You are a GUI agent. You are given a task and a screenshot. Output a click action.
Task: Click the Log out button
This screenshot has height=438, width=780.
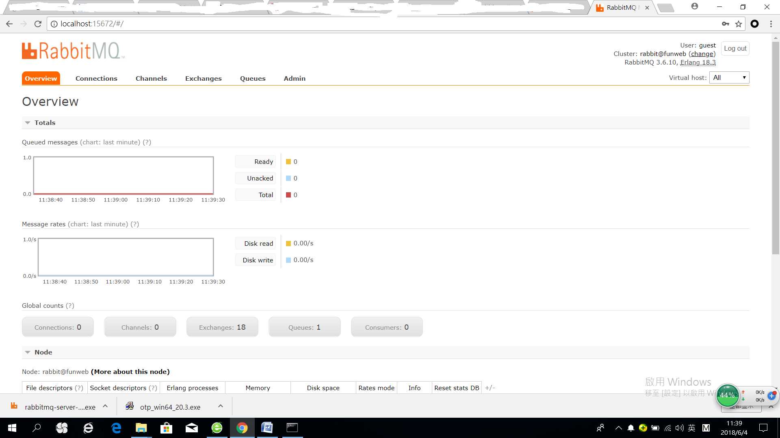point(735,48)
